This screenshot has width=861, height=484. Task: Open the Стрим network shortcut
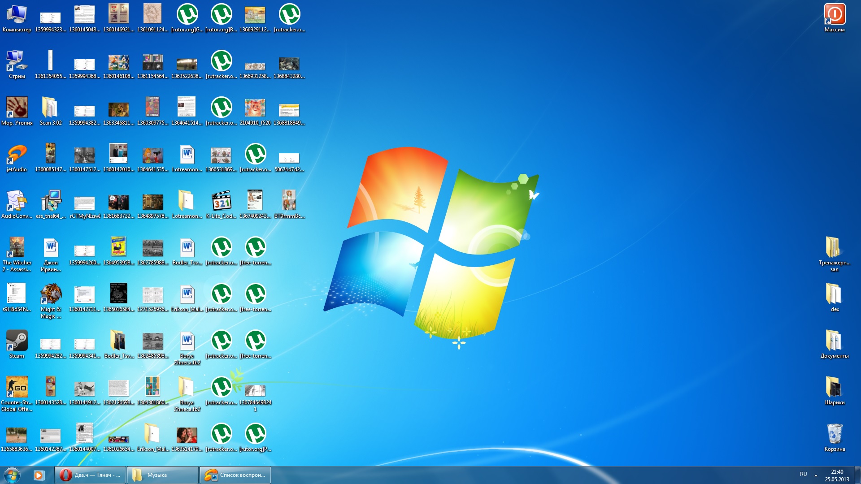pos(17,65)
